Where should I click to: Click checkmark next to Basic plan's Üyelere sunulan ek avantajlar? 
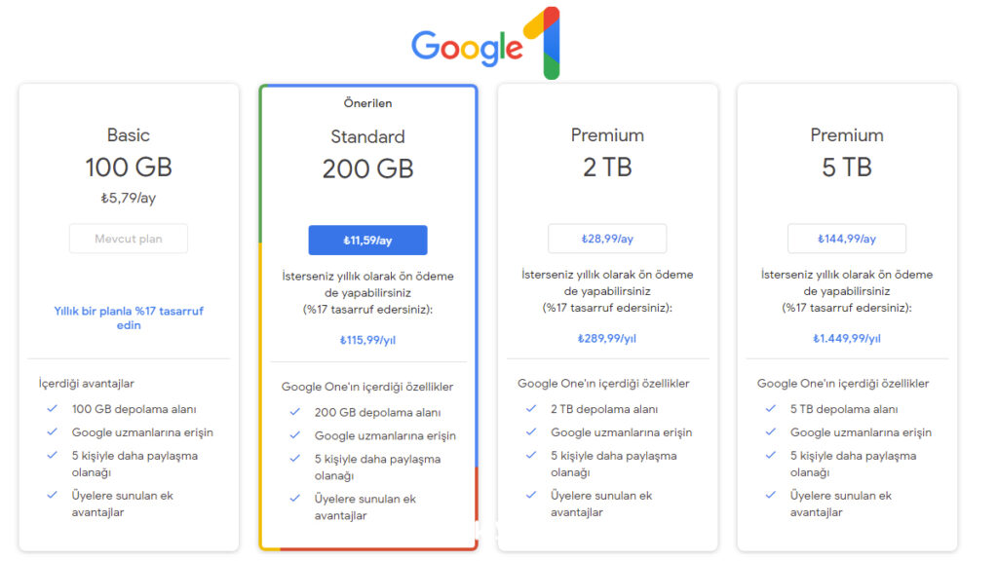(x=53, y=495)
